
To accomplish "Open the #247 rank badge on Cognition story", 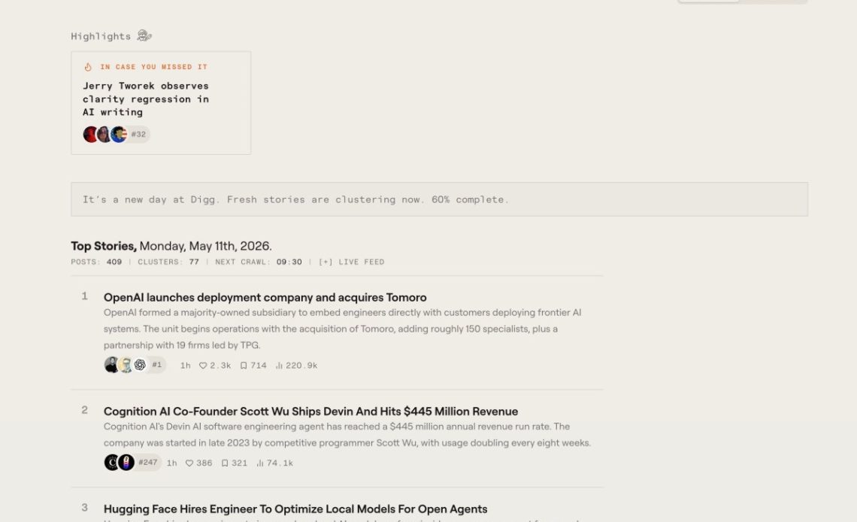I will [147, 463].
